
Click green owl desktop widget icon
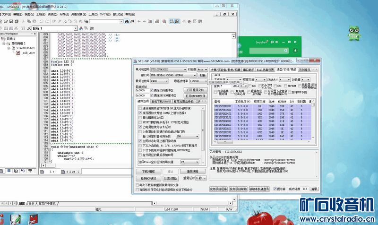click(354, 34)
